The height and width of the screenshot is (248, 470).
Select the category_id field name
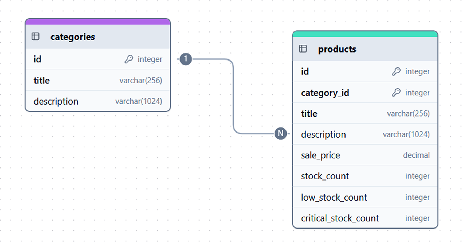point(325,93)
